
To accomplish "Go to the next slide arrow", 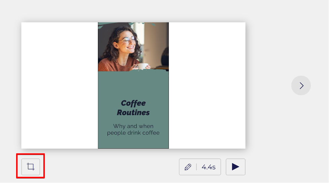I will pos(301,85).
